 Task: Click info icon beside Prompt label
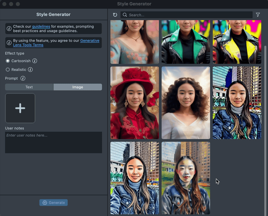(x=23, y=78)
